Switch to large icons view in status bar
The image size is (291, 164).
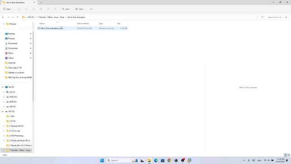pos(289,155)
